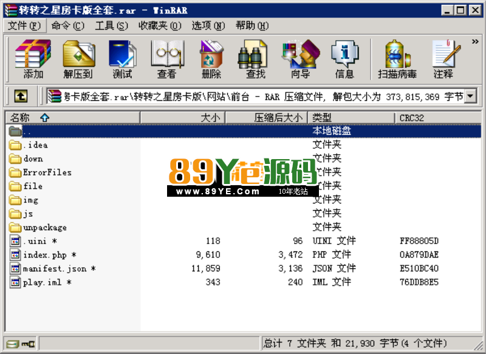This screenshot has height=354, width=486.
Task: Sort by CRC32 column header
Action: click(438, 118)
